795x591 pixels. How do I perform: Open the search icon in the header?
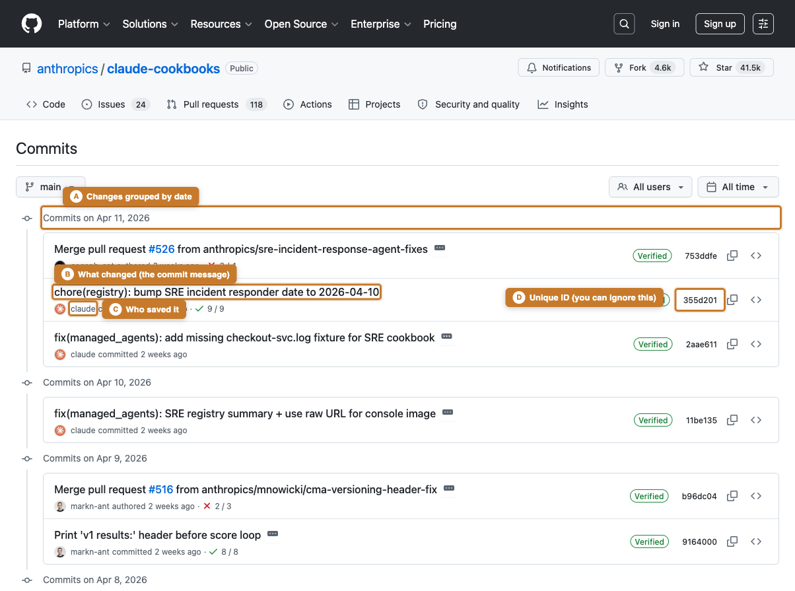[x=624, y=24]
